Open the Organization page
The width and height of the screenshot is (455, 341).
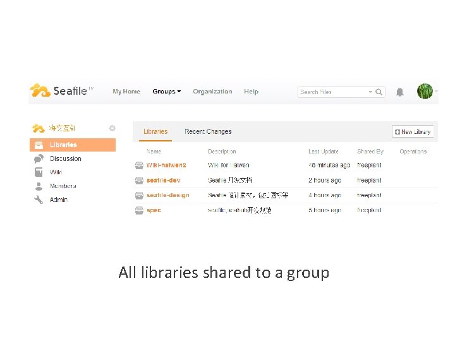[x=212, y=92]
